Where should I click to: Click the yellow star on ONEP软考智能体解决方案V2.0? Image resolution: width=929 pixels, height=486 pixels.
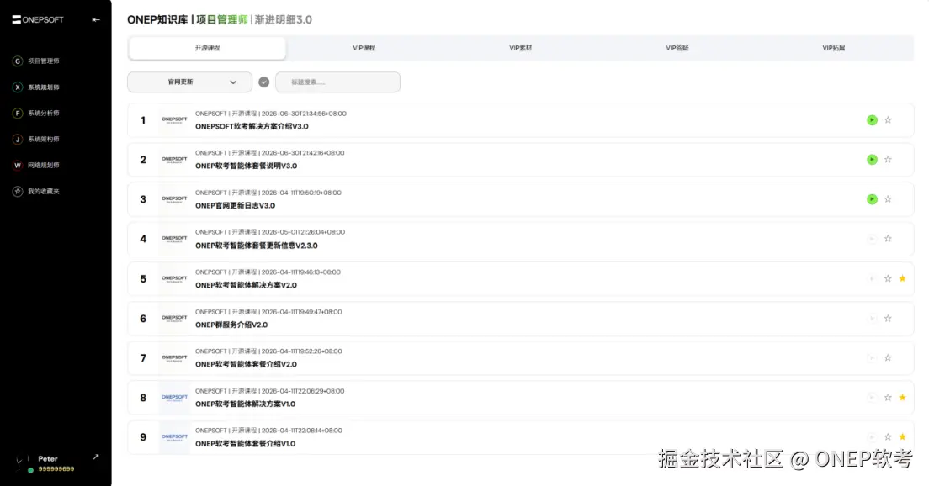pos(902,278)
